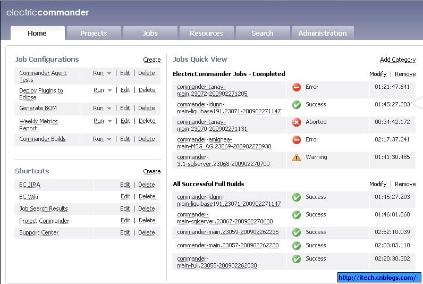The height and width of the screenshot is (284, 423).
Task: Edit the Job Search Results shortcut
Action: 125,208
